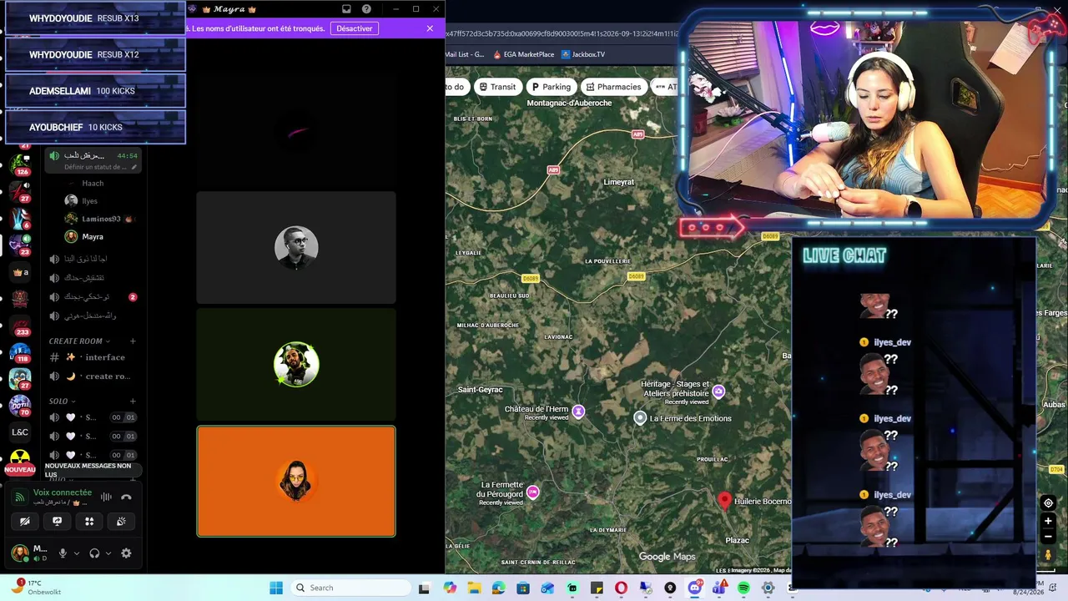Join the create ro... voice channel
Screen dimensions: 1068x601
point(93,376)
